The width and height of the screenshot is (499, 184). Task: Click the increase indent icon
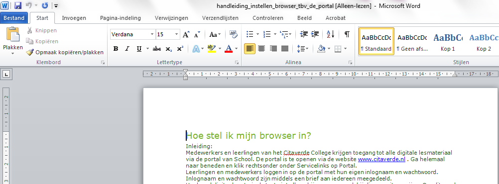[x=315, y=34]
